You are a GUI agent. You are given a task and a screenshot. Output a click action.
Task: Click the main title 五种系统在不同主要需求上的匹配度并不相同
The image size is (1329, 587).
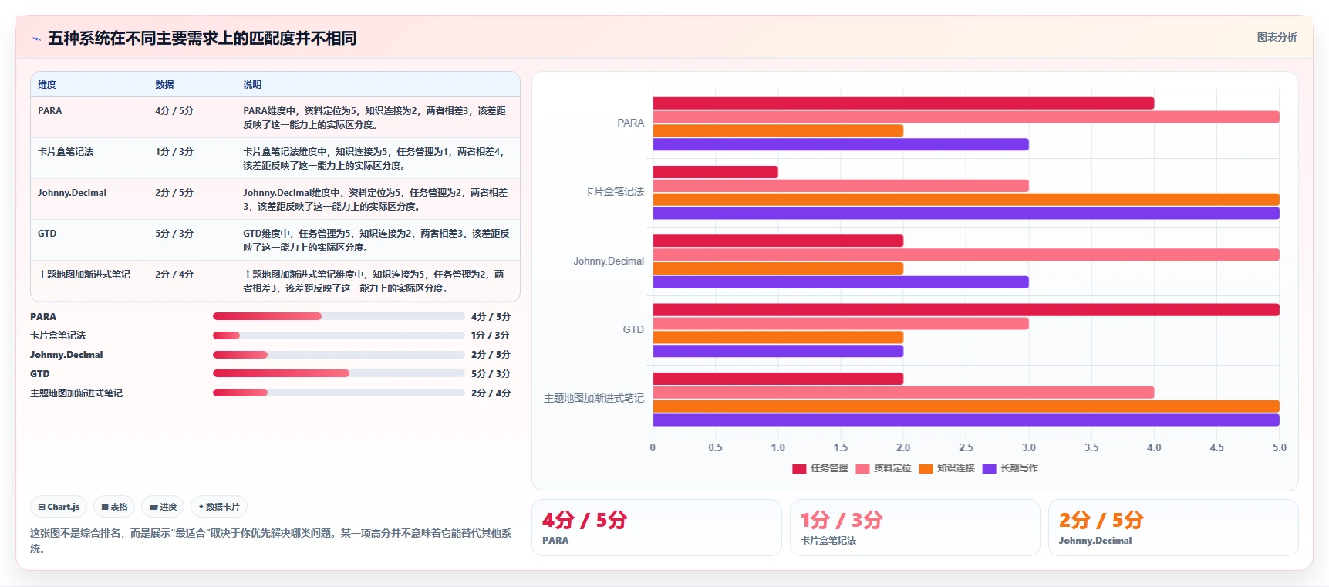coord(202,39)
